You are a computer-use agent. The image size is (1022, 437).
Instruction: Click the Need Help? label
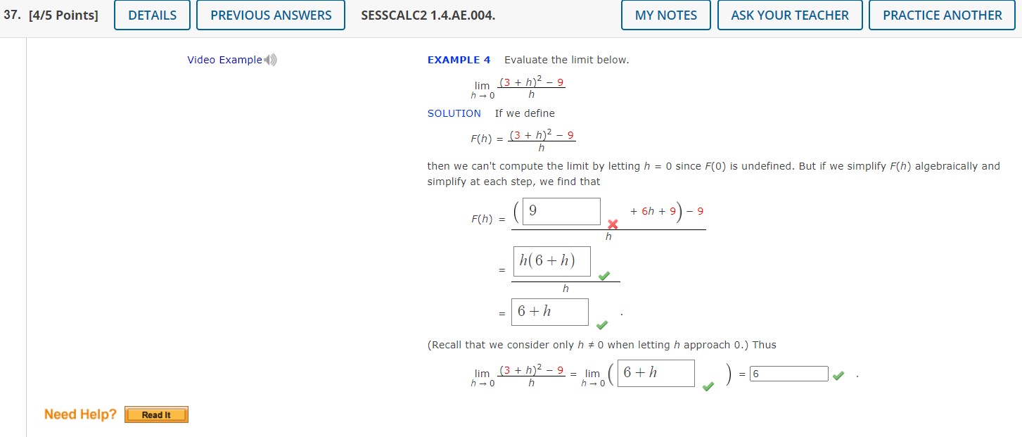tap(79, 414)
